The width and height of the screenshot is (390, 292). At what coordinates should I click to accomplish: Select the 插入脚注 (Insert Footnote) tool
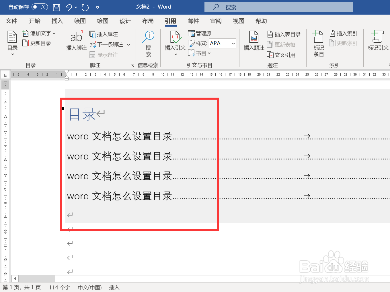76,41
